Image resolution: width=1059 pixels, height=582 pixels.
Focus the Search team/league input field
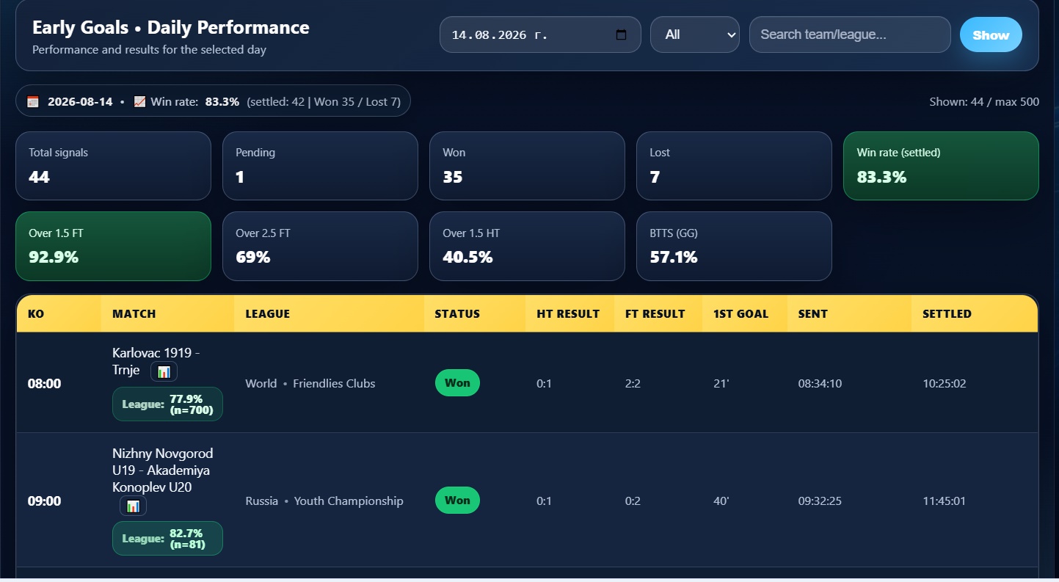850,34
